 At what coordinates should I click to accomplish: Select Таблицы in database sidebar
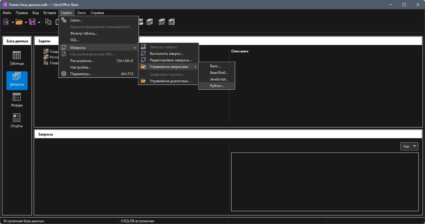click(x=17, y=58)
